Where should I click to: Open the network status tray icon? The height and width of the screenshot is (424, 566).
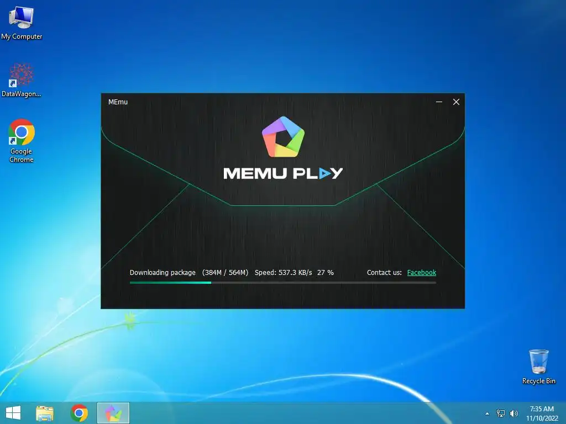click(x=501, y=414)
